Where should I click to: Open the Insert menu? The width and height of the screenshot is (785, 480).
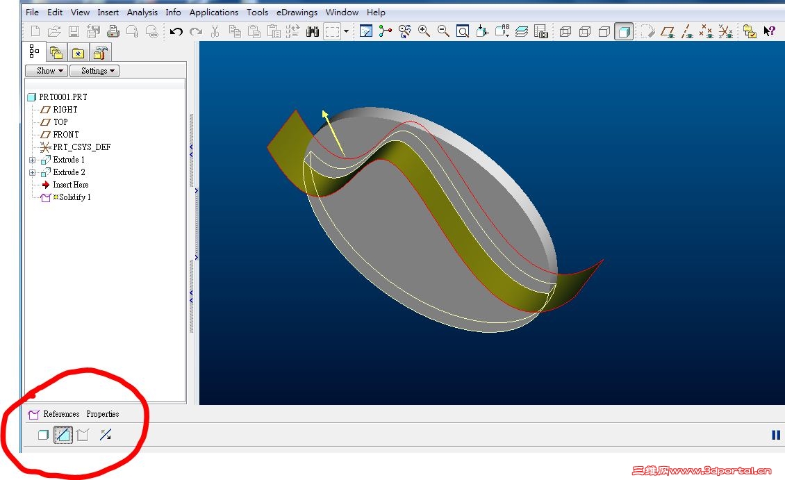point(108,12)
